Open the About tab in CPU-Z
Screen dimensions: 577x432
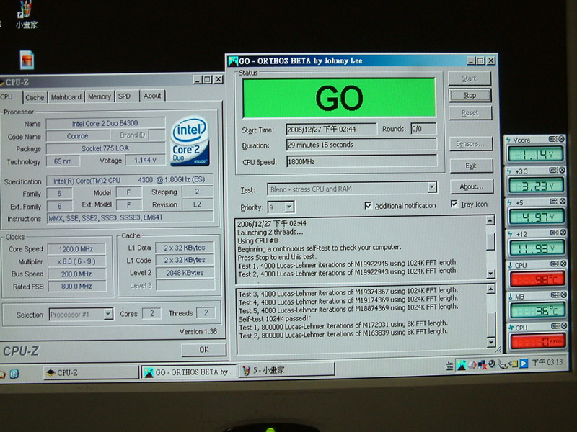click(152, 96)
